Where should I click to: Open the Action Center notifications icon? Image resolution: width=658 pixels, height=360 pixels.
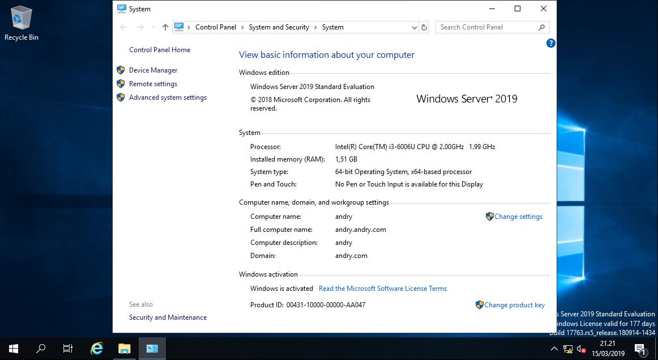[x=640, y=349]
